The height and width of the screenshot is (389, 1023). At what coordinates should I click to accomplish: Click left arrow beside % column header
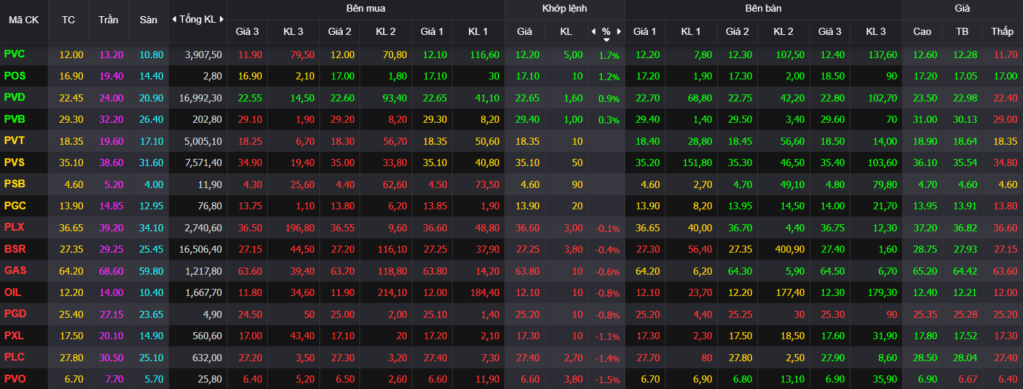coord(594,31)
